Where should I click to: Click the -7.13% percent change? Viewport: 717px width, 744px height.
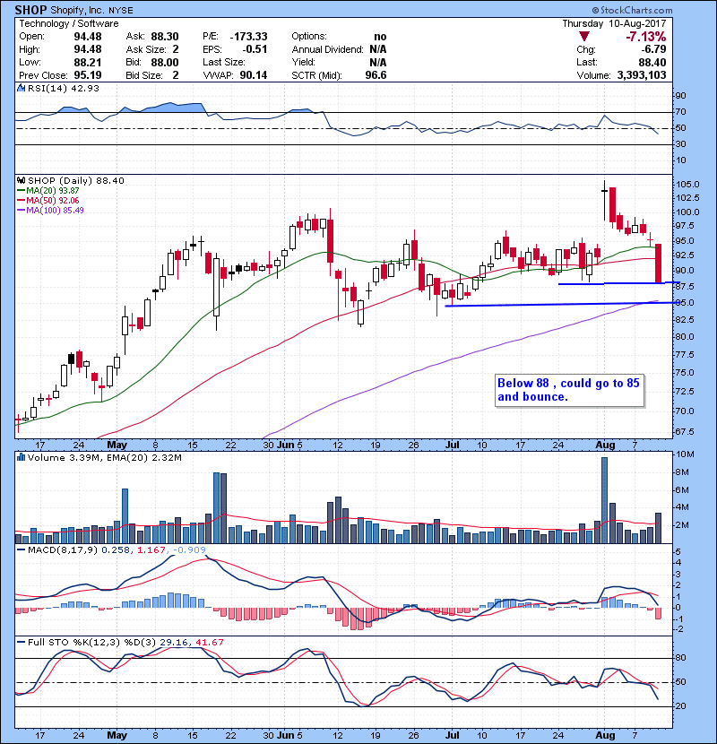tap(646, 36)
